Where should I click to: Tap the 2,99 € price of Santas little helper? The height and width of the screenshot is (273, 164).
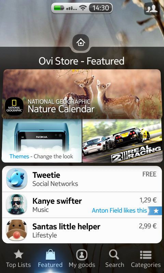pos(148,226)
